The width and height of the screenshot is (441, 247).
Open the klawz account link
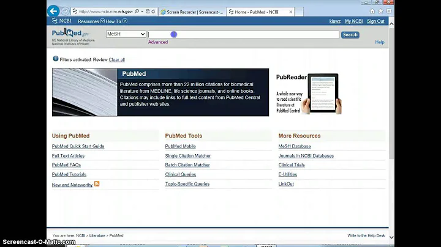pyautogui.click(x=335, y=21)
